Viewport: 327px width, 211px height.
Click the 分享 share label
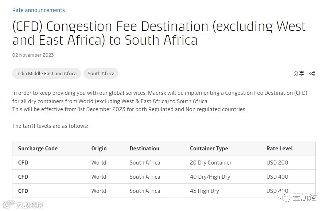coord(299,73)
